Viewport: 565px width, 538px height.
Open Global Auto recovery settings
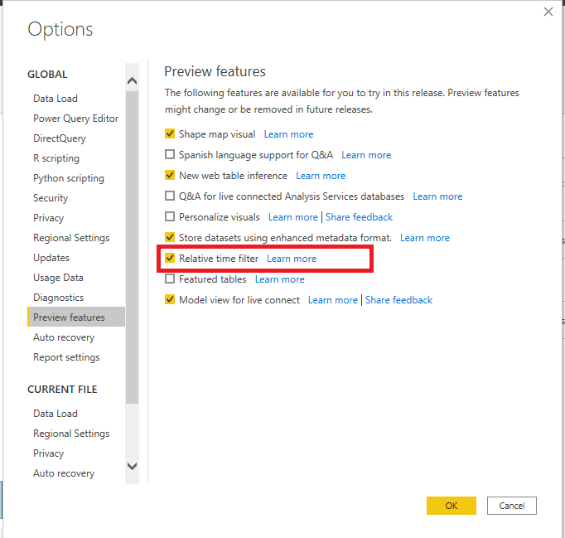(64, 337)
